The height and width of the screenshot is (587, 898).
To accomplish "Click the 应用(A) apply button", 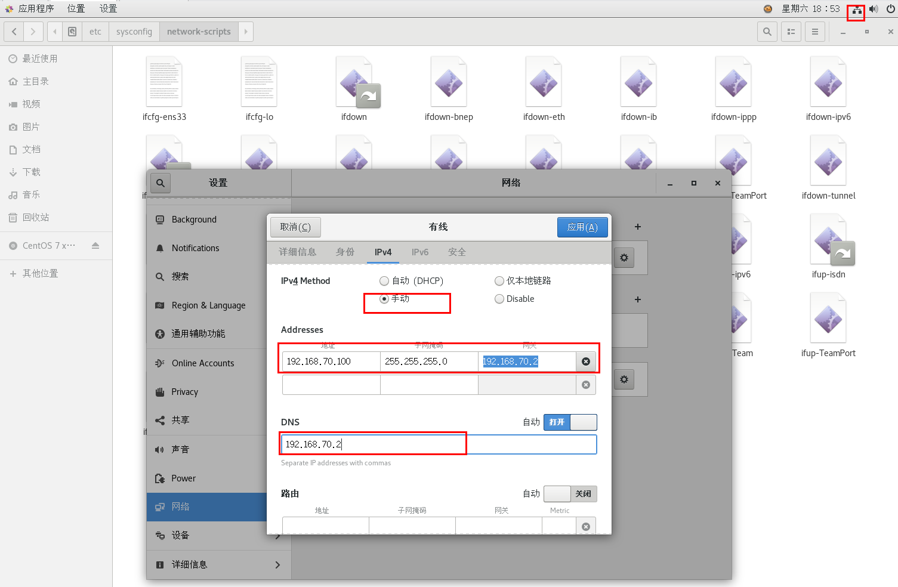I will (582, 227).
